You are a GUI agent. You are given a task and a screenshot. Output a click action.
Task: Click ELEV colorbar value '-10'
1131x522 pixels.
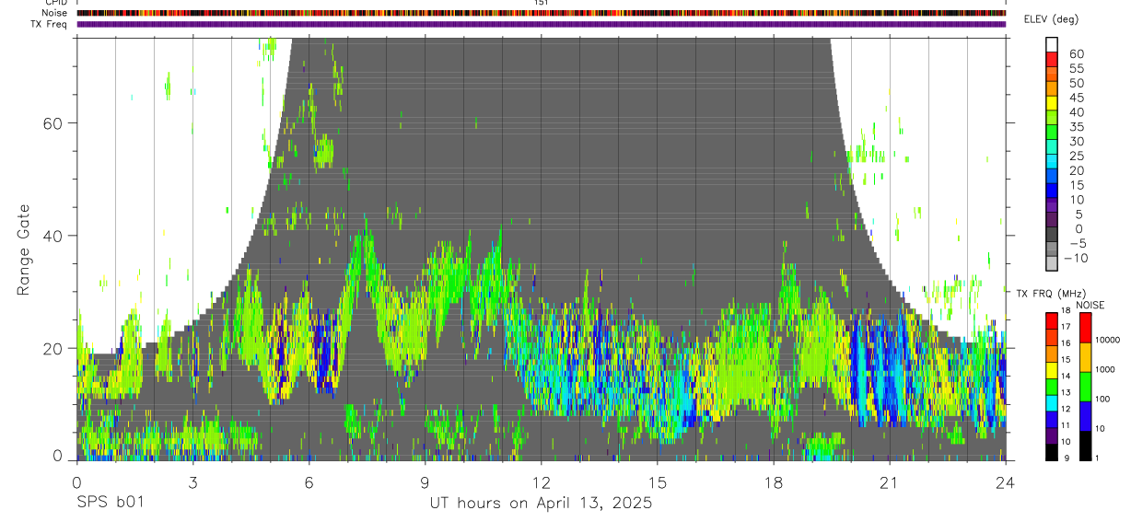1074,258
